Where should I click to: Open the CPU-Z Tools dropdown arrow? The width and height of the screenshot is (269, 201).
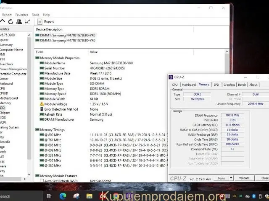[231, 178]
